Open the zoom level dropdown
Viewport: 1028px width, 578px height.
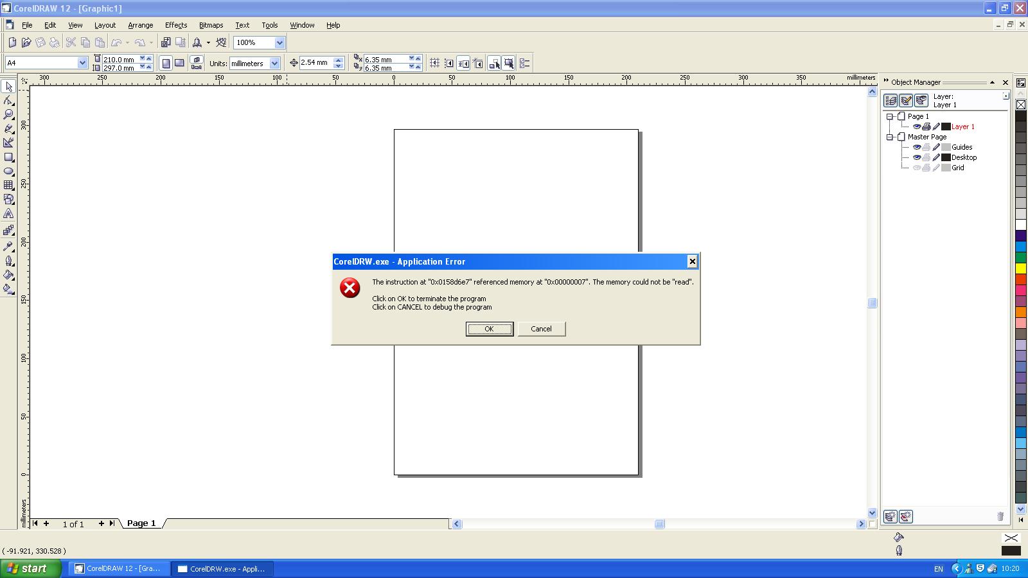tap(279, 42)
